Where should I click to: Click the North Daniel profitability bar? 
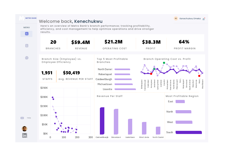pyautogui.click(x=122, y=69)
